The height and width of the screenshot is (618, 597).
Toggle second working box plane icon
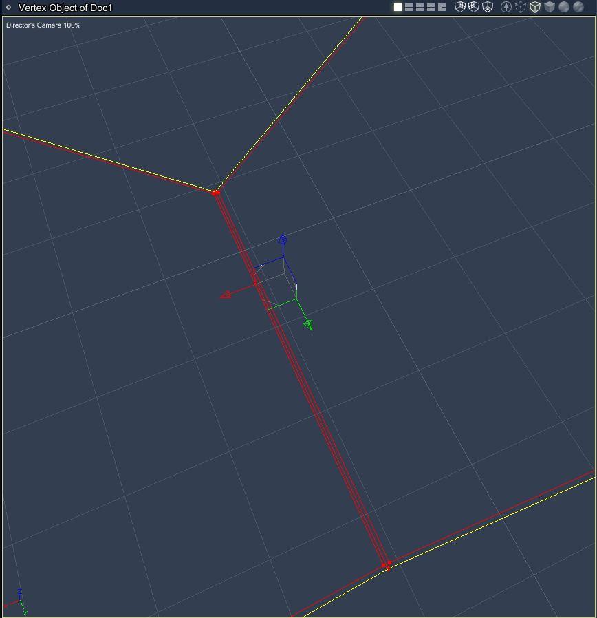coord(474,7)
